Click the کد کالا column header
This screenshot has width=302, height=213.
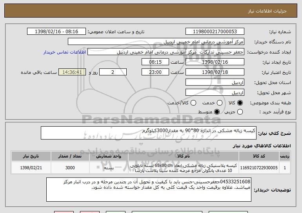(259, 156)
